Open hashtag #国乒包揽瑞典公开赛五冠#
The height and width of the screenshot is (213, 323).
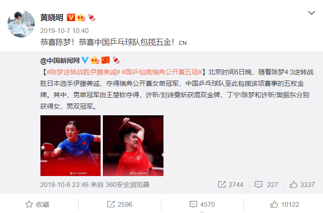[162, 72]
